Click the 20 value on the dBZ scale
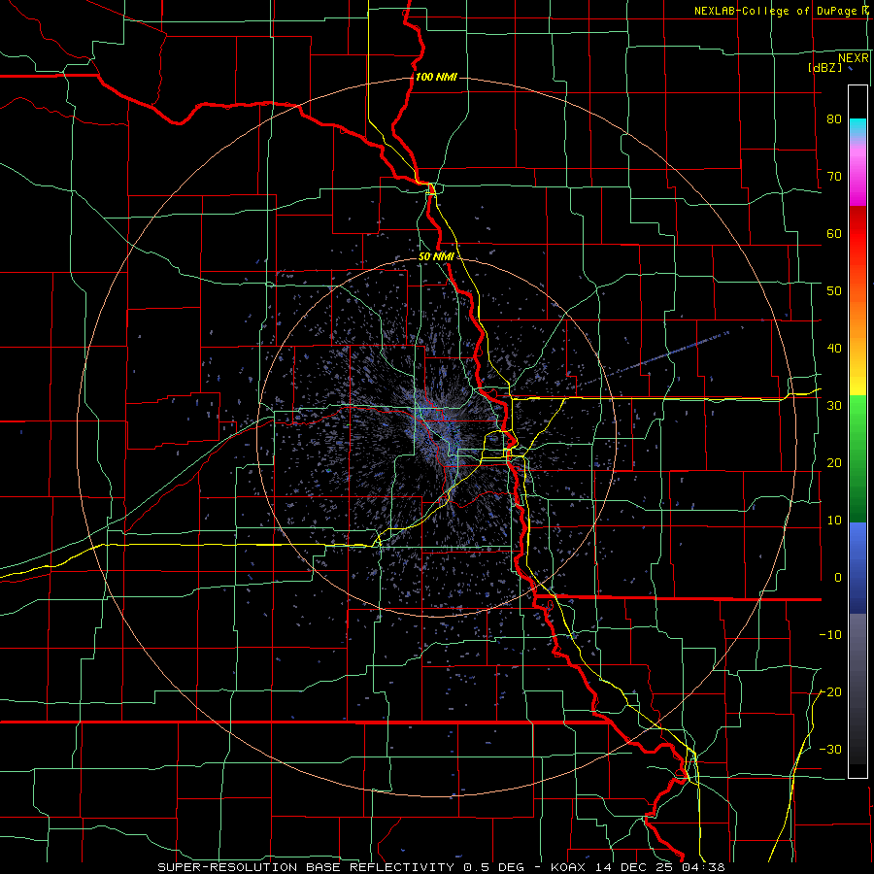Image resolution: width=874 pixels, height=874 pixels. click(x=834, y=462)
